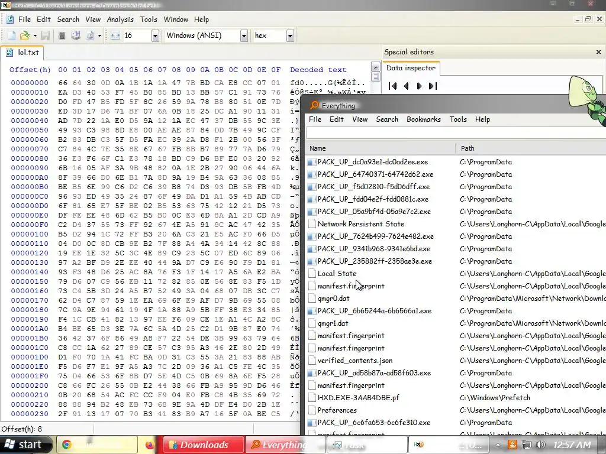This screenshot has width=606, height=454.
Task: Click the HxD document icon left of File menu
Action: (x=9, y=20)
